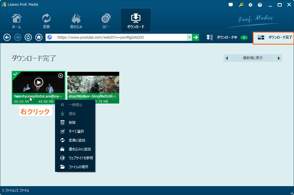The width and height of the screenshot is (294, 195).
Task: Navigate back in the browser
Action: (x=7, y=37)
